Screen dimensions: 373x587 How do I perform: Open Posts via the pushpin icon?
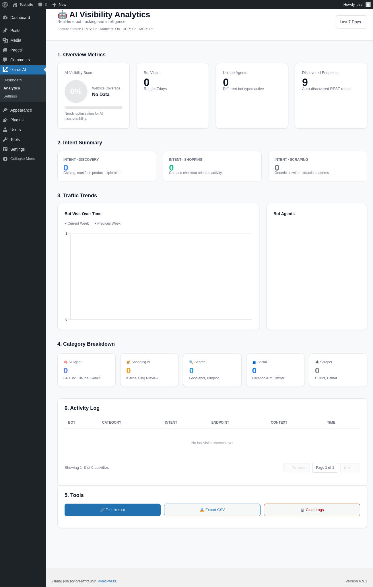click(x=5, y=30)
